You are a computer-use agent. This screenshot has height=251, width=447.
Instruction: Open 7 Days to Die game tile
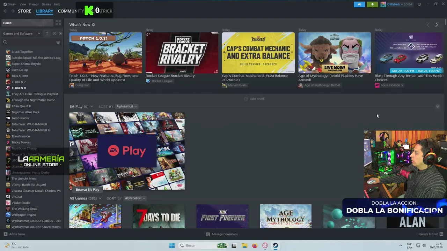click(x=159, y=216)
